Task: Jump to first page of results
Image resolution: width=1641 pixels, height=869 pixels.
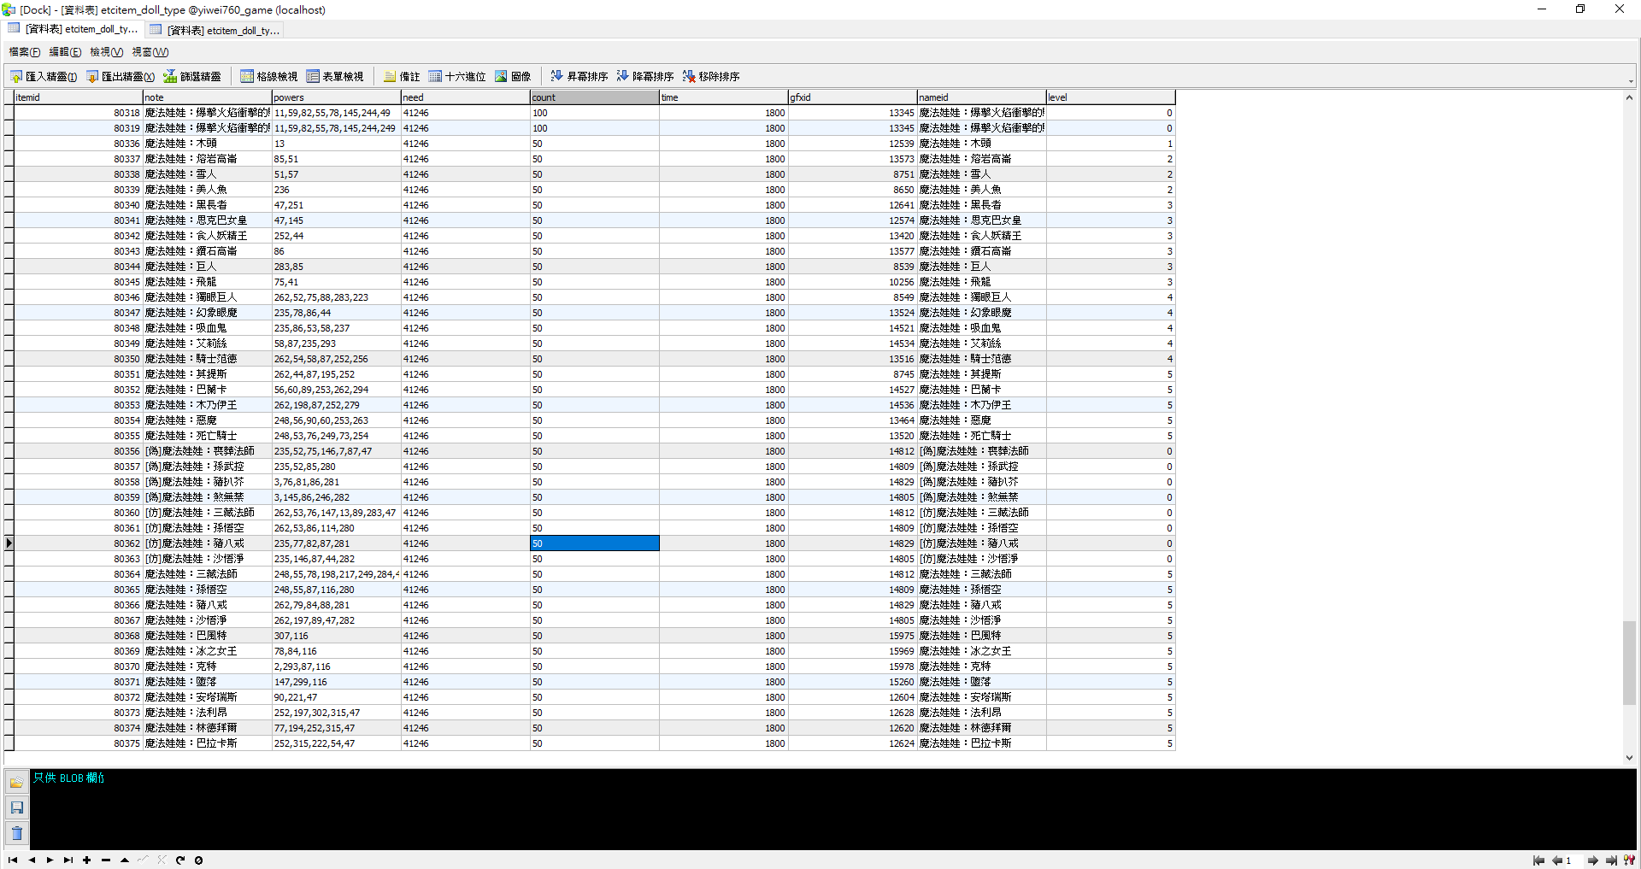Action: (x=1538, y=860)
